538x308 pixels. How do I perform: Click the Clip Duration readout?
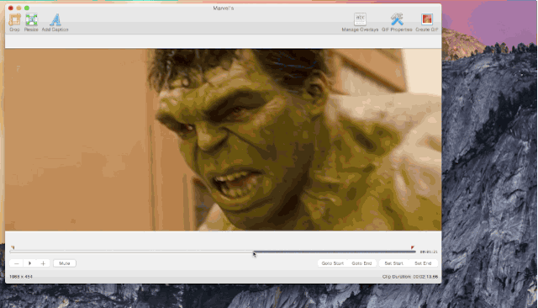(410, 277)
